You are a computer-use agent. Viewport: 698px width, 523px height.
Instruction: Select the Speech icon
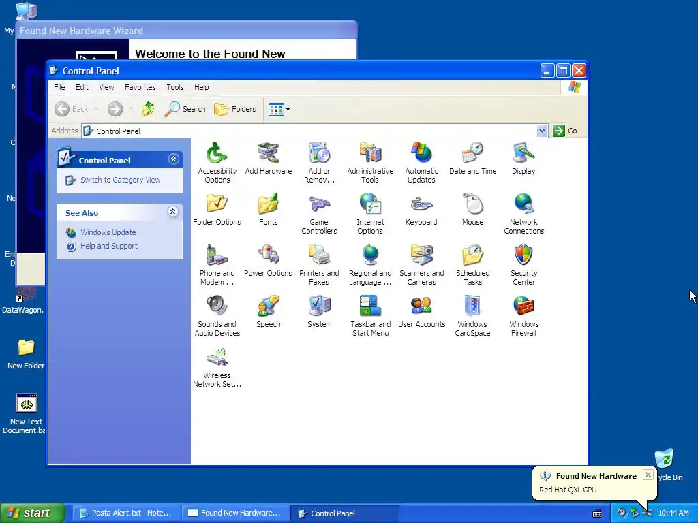(268, 312)
